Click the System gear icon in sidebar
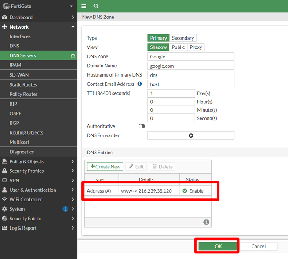 pos(5,209)
